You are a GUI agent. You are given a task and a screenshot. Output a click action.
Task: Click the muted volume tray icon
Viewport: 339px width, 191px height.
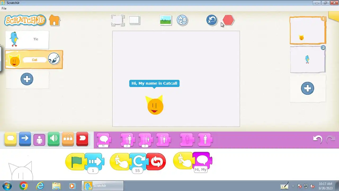pyautogui.click(x=312, y=186)
